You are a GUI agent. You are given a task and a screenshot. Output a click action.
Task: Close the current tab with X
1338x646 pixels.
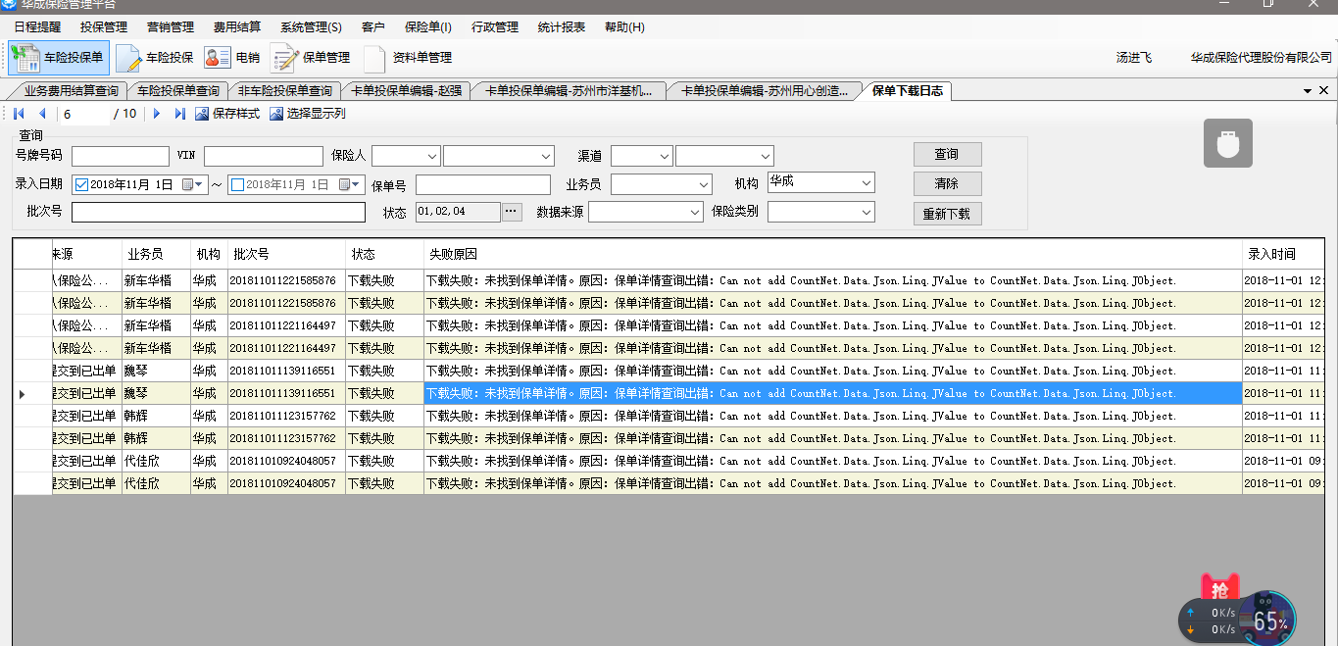pyautogui.click(x=1323, y=90)
